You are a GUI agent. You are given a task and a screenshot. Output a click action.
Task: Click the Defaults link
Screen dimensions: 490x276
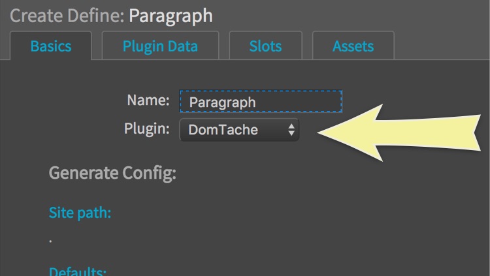click(x=78, y=271)
